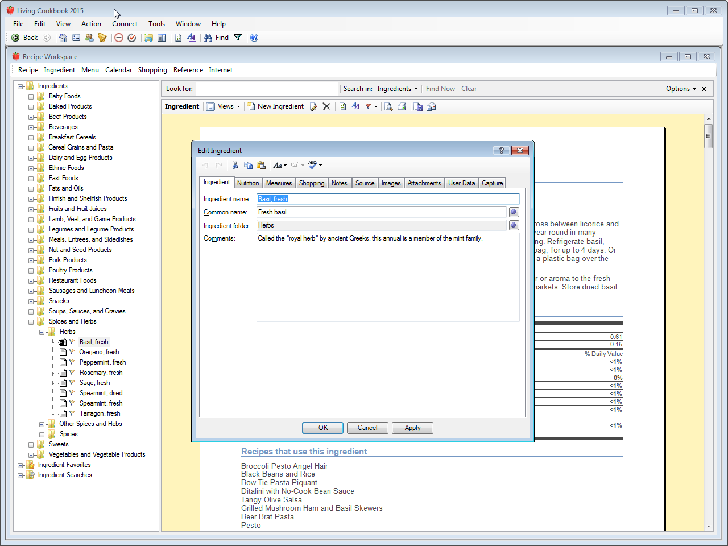This screenshot has width=728, height=546.
Task: Click the button beside Ingredient folder field
Action: pyautogui.click(x=514, y=225)
